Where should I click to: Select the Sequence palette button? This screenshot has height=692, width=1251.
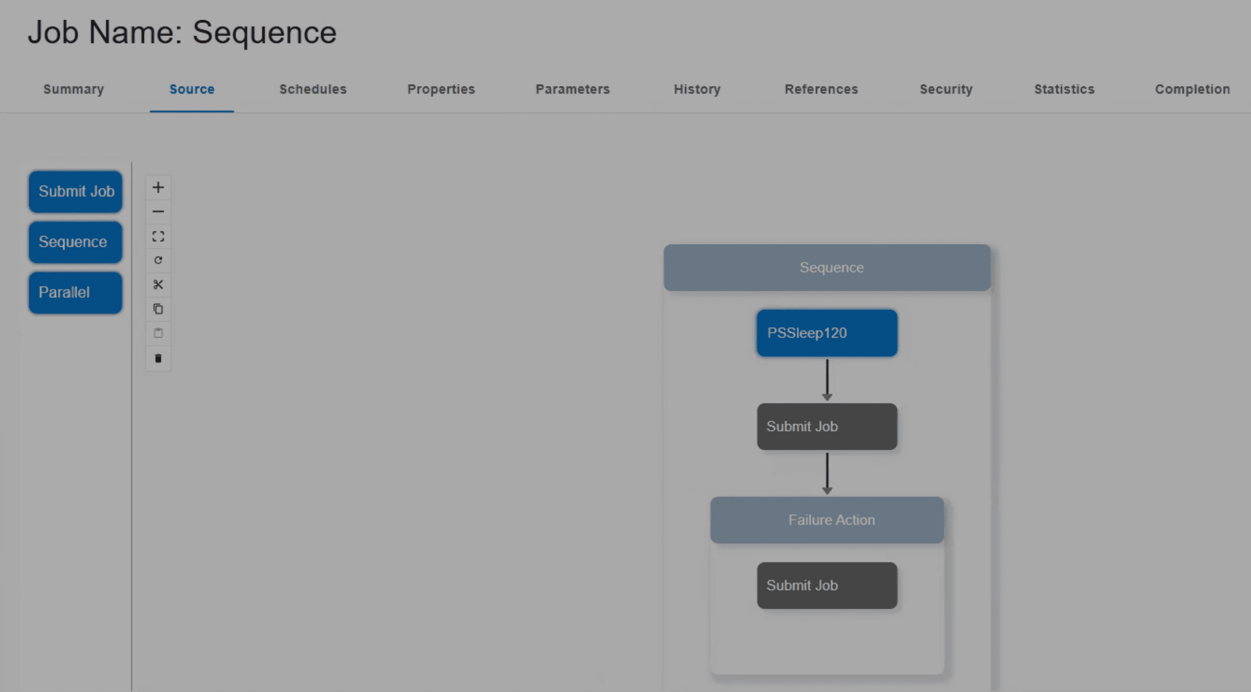point(76,242)
